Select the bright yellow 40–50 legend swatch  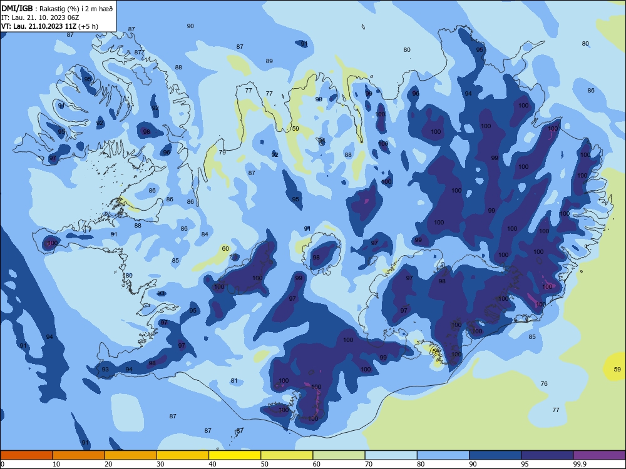click(x=235, y=455)
